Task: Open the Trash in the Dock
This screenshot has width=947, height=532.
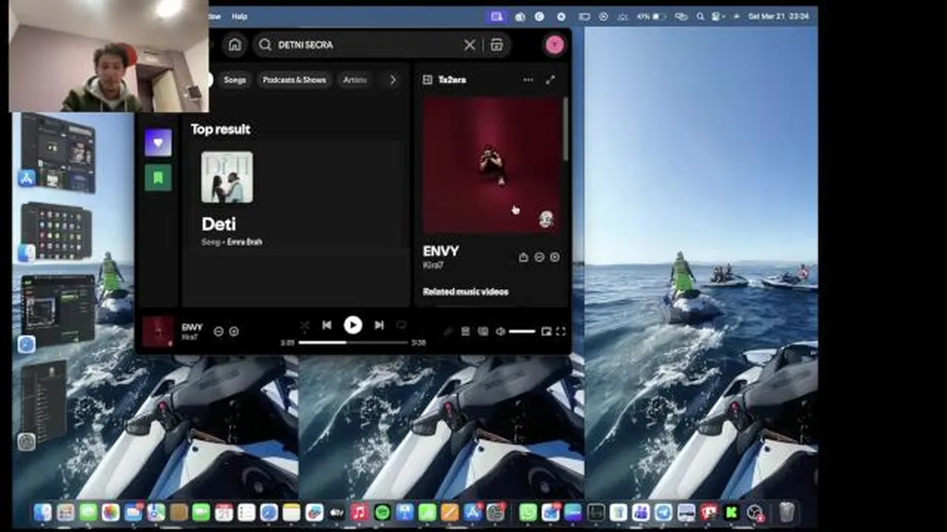Action: [786, 512]
